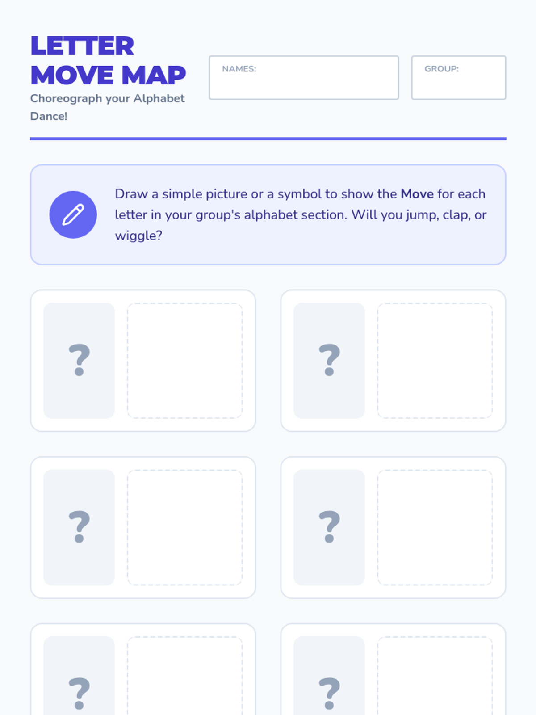536x715 pixels.
Task: Click the third row left question mark
Action: click(x=79, y=694)
